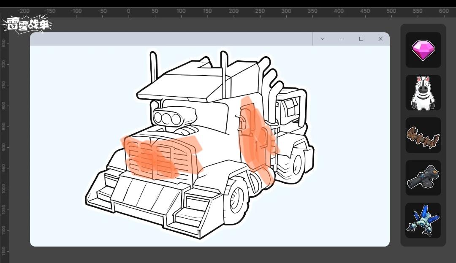The image size is (456, 263).
Task: Click the empty window title bar
Action: [169, 39]
